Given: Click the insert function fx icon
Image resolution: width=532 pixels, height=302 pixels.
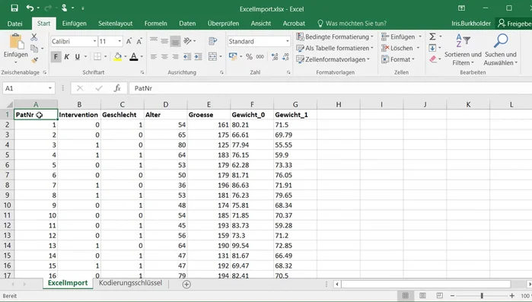Looking at the screenshot, I should [117, 88].
